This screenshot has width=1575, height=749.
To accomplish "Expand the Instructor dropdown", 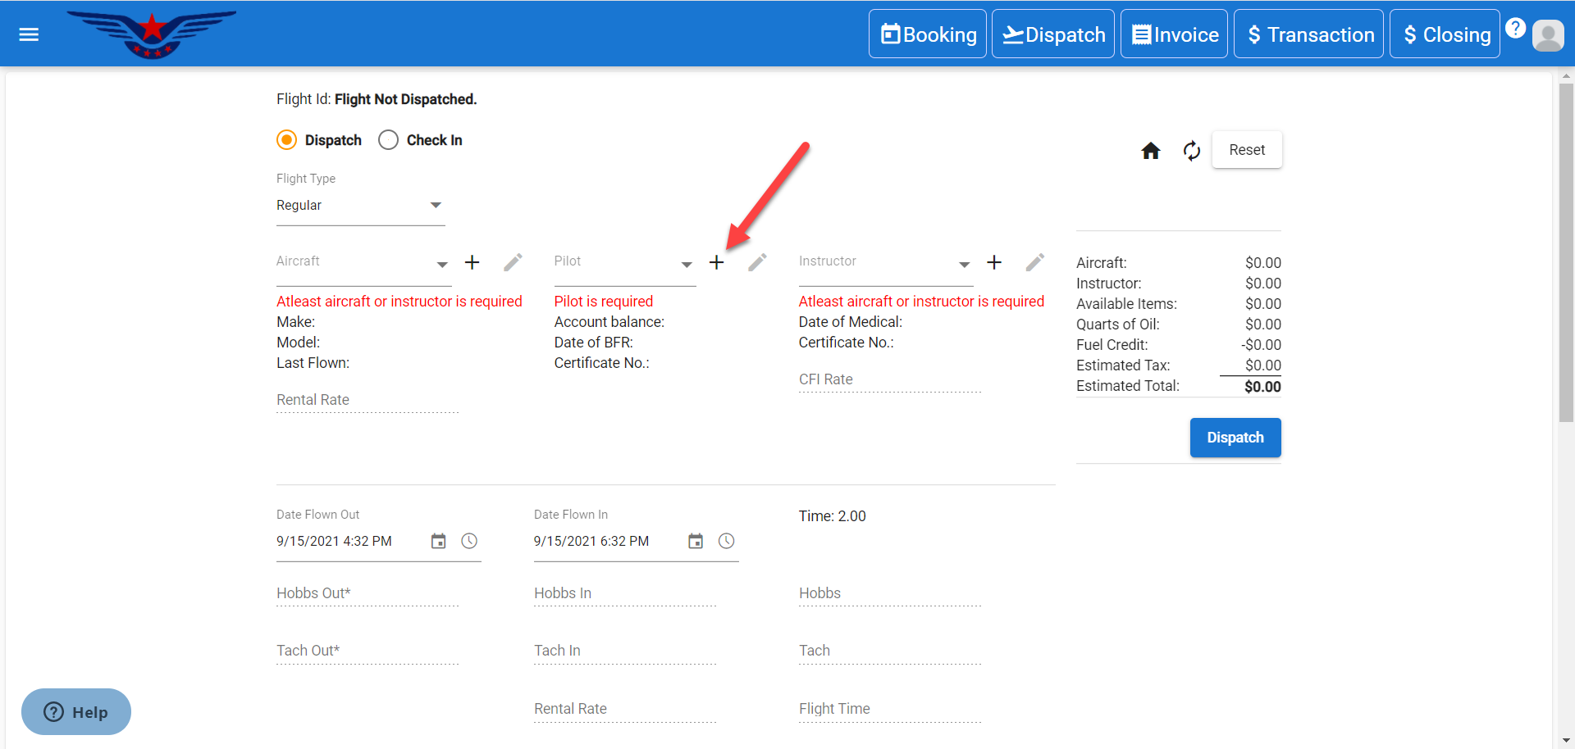I will [x=964, y=264].
